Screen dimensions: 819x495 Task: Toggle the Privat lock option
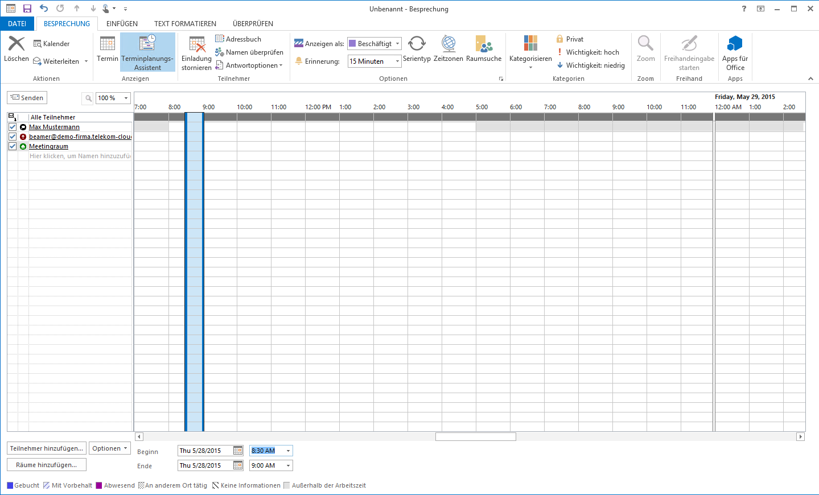(x=570, y=39)
